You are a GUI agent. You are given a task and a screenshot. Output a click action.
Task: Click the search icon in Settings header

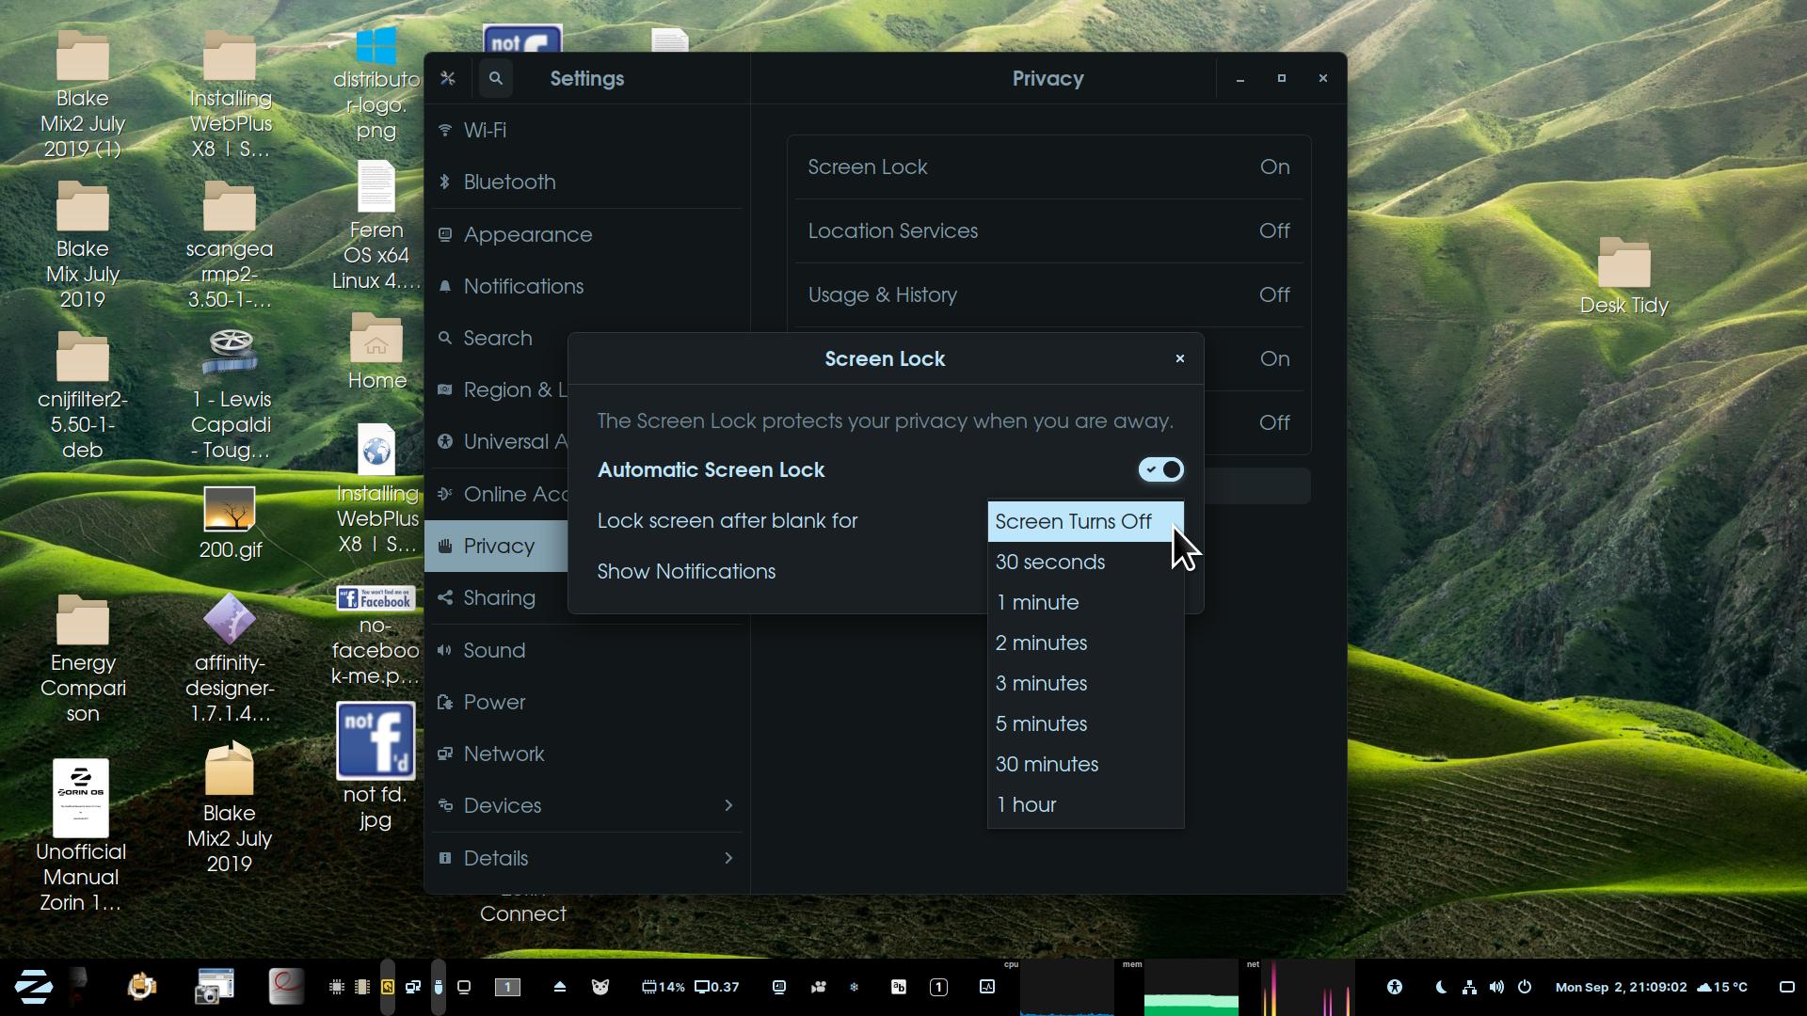[x=496, y=78]
